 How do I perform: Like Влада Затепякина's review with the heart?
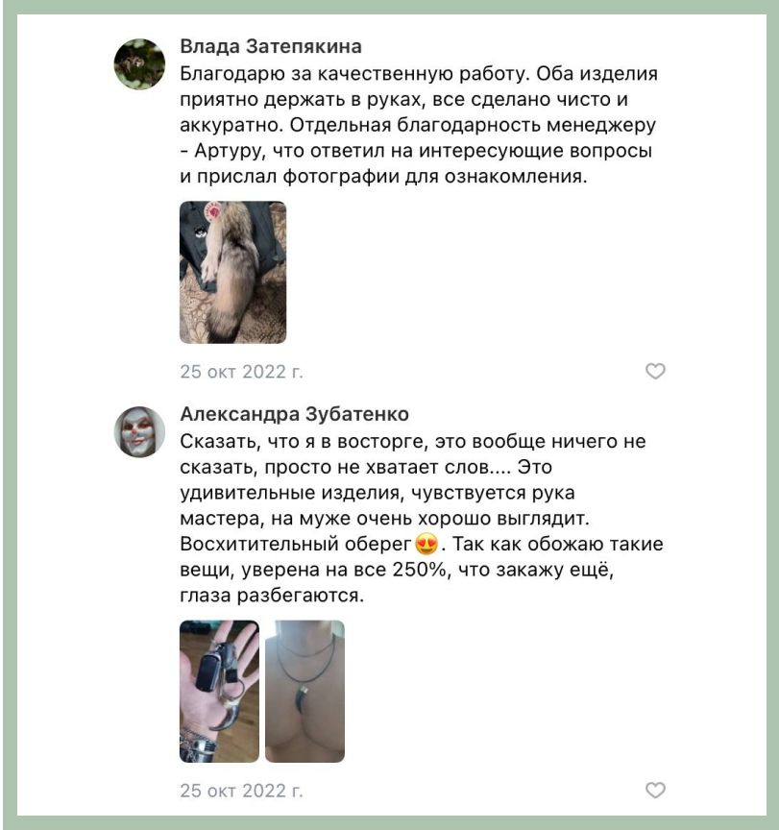(x=655, y=371)
